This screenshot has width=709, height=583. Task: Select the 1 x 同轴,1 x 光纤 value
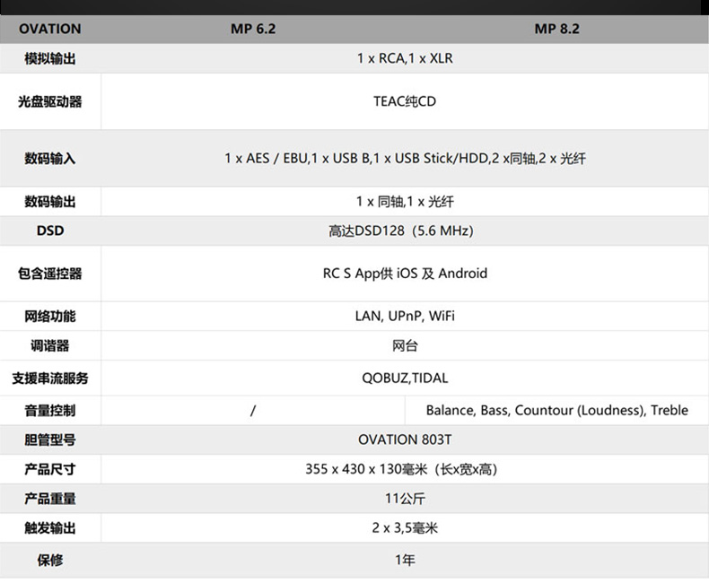(405, 201)
